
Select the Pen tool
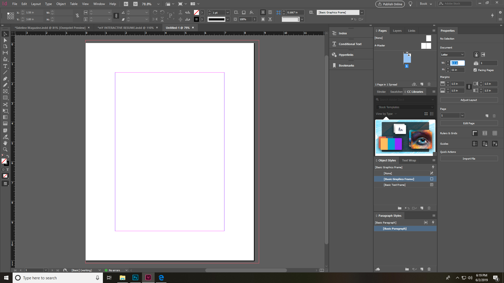click(5, 79)
